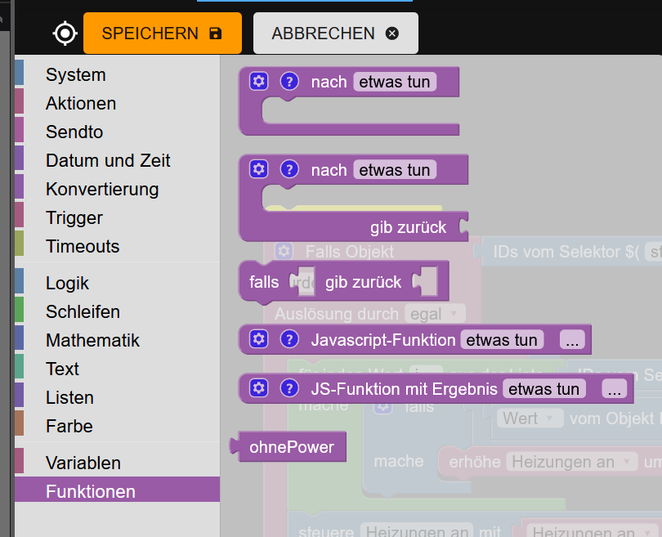Open '...' editor on 'JS-Funktion mit Ergebnis' block

[x=614, y=389]
